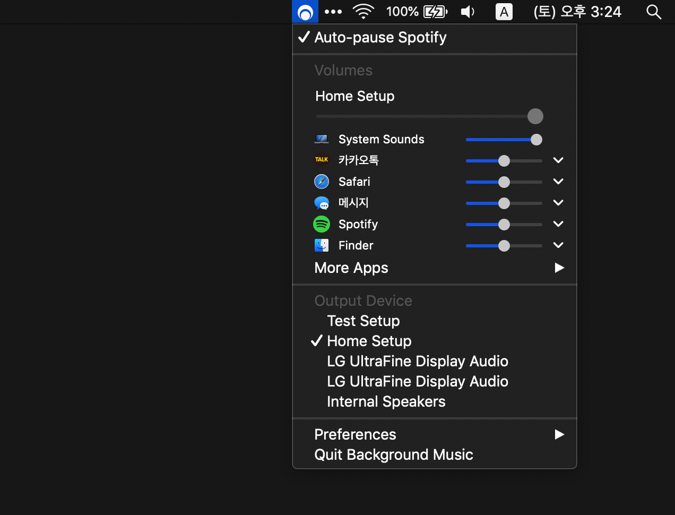Select Internal Speakers output device
This screenshot has height=515, width=675.
tap(435, 401)
